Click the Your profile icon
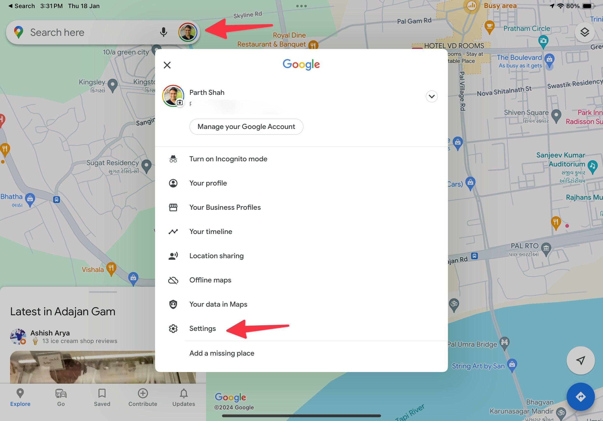 [173, 183]
